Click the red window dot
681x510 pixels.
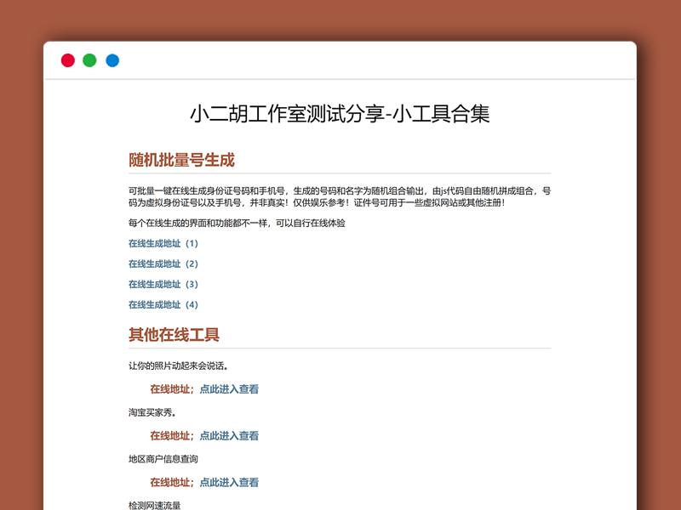coord(68,60)
